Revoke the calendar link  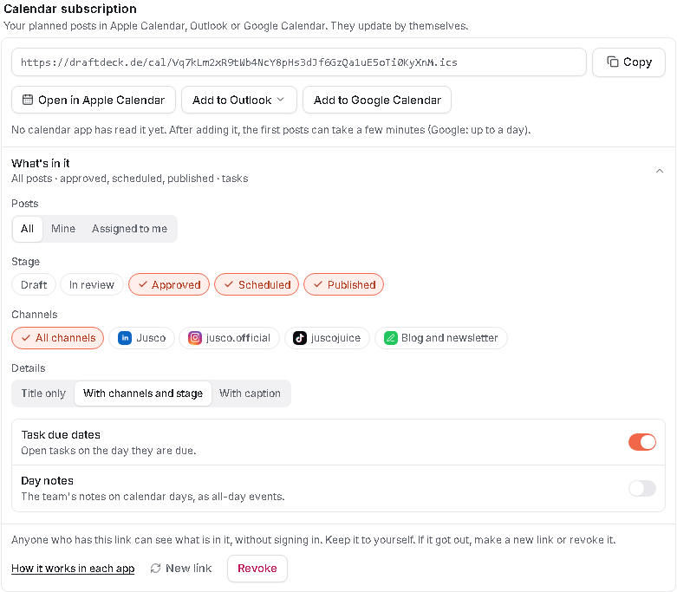tap(257, 568)
